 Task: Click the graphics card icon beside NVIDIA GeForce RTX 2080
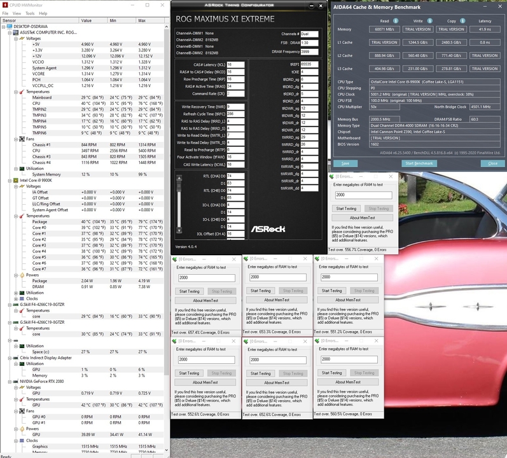15,382
